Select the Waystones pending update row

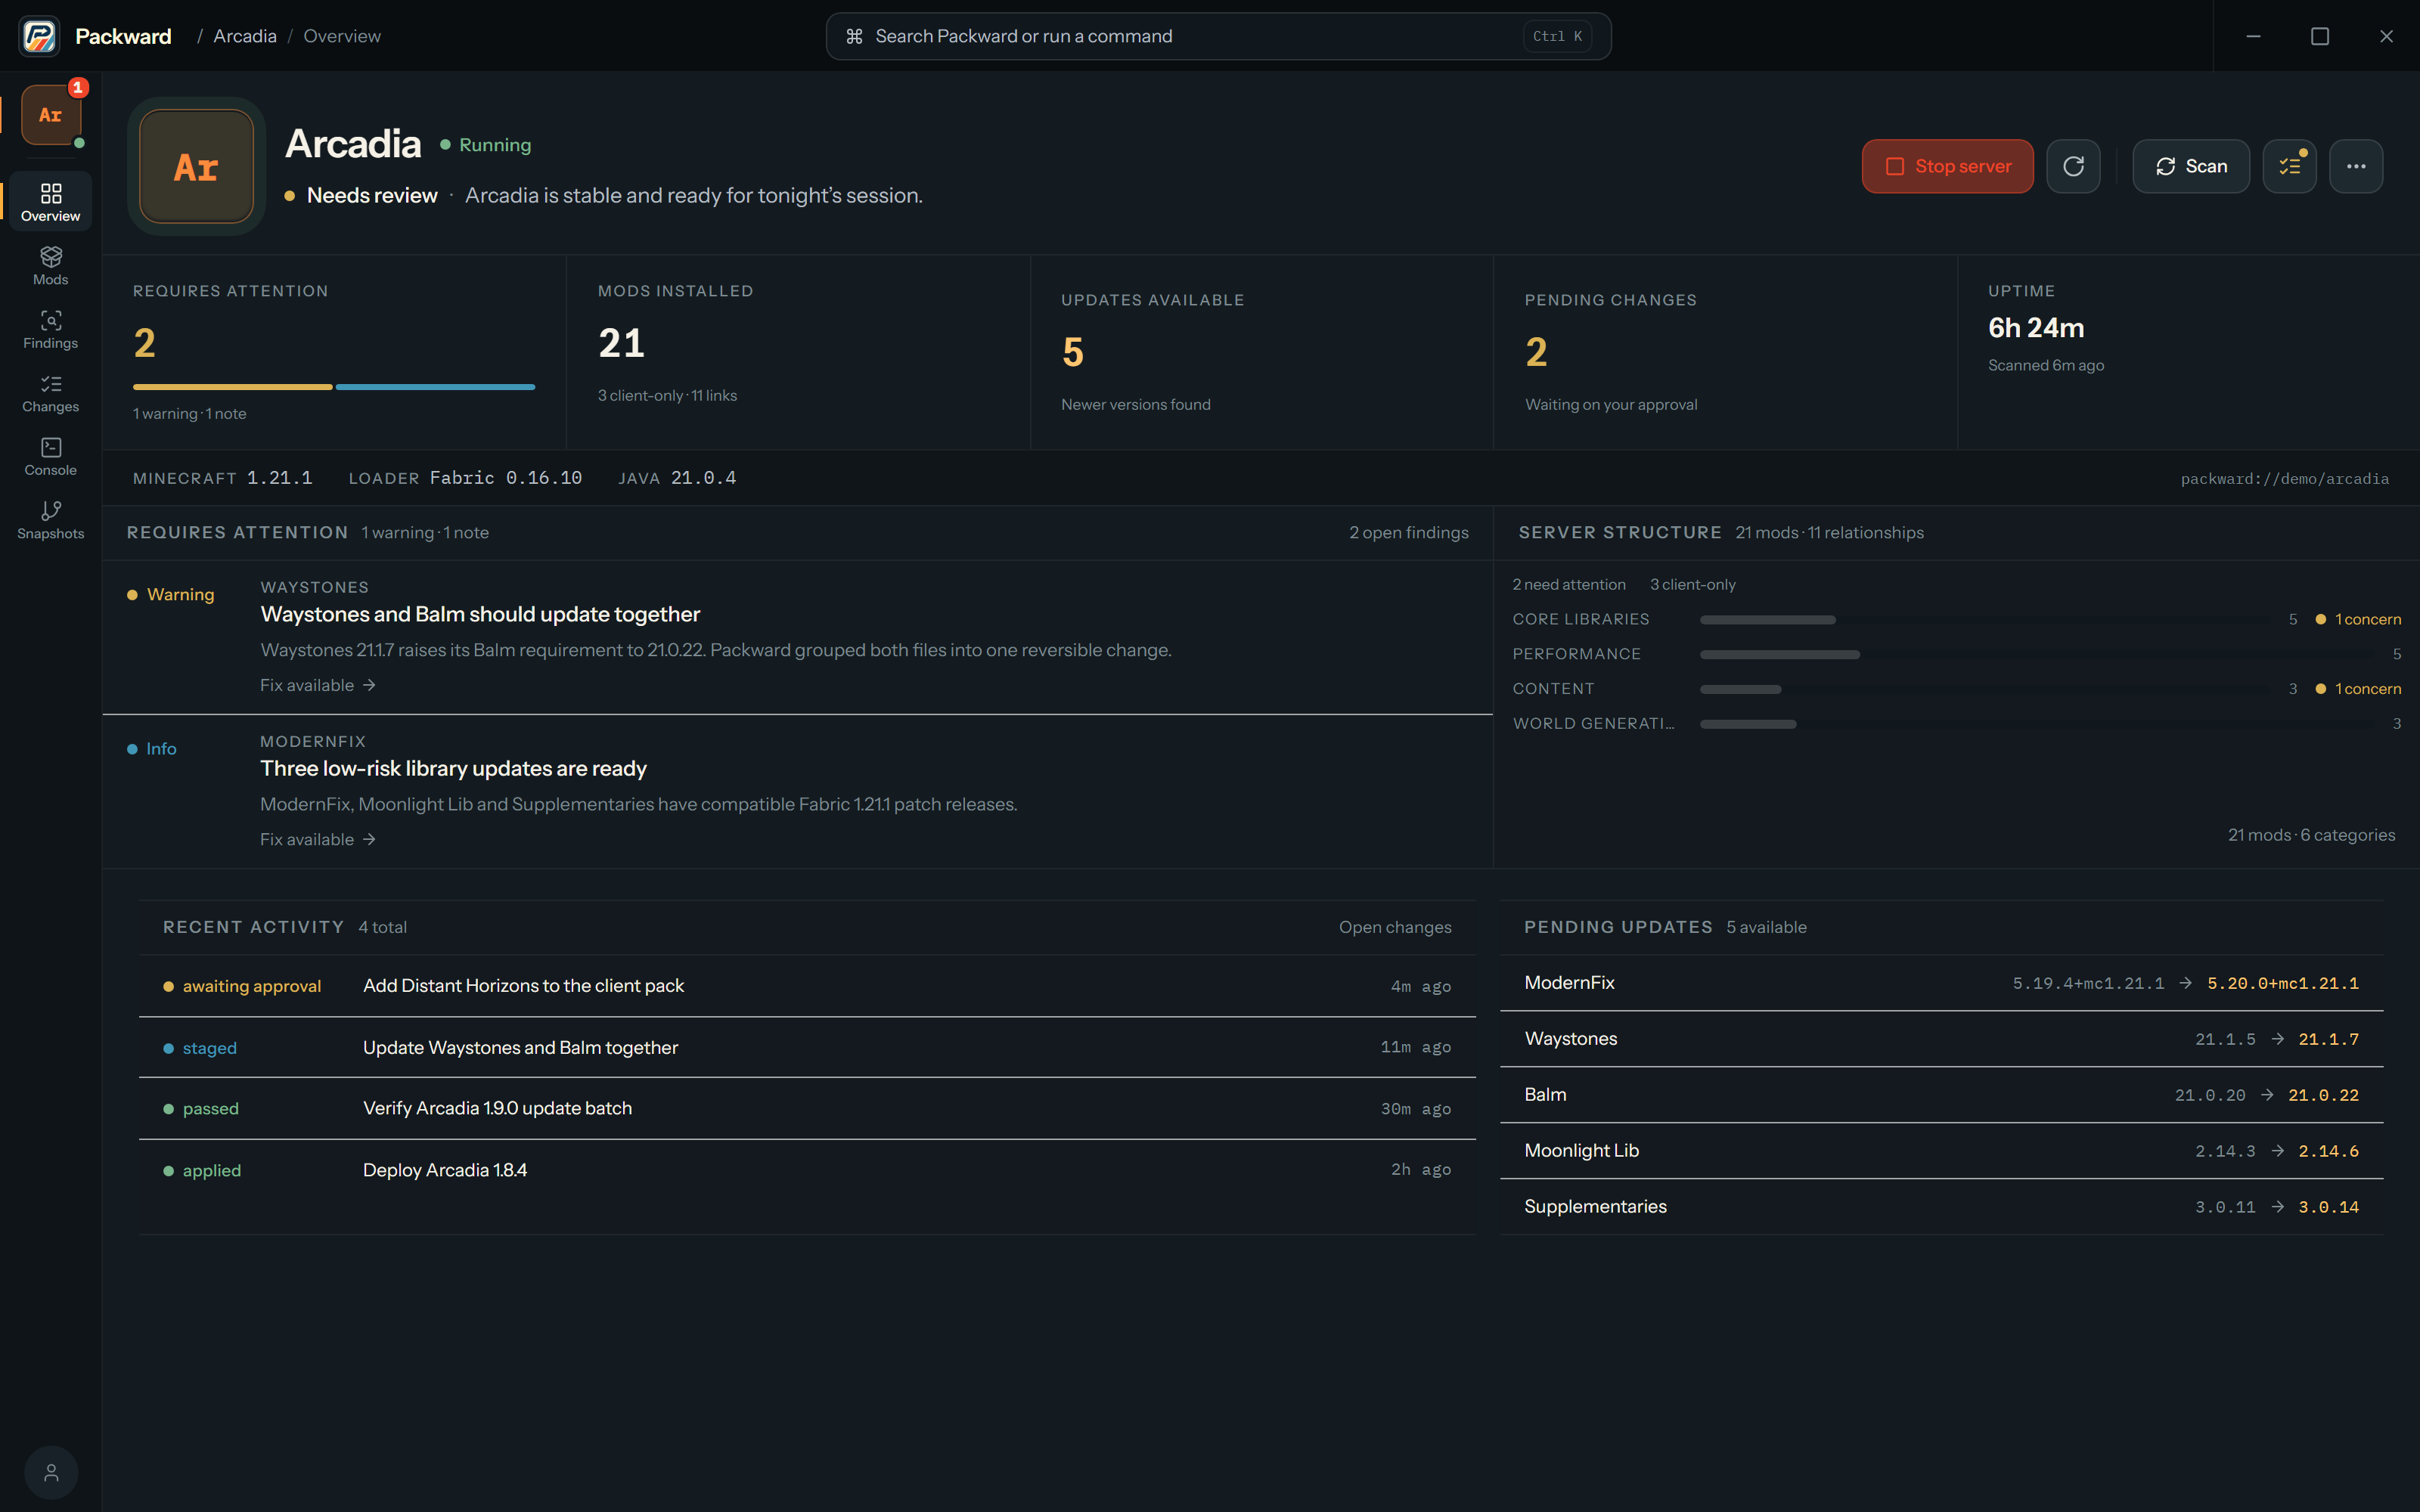(1941, 1039)
